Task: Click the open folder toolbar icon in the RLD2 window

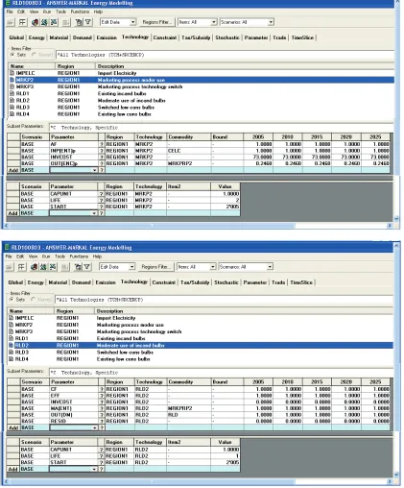Action: [x=10, y=267]
